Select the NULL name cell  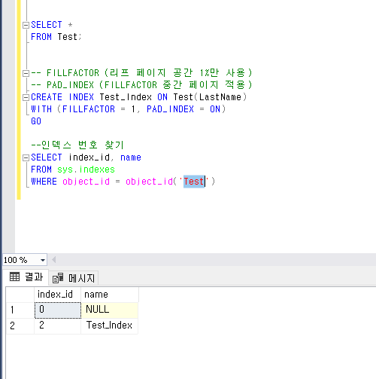110,310
